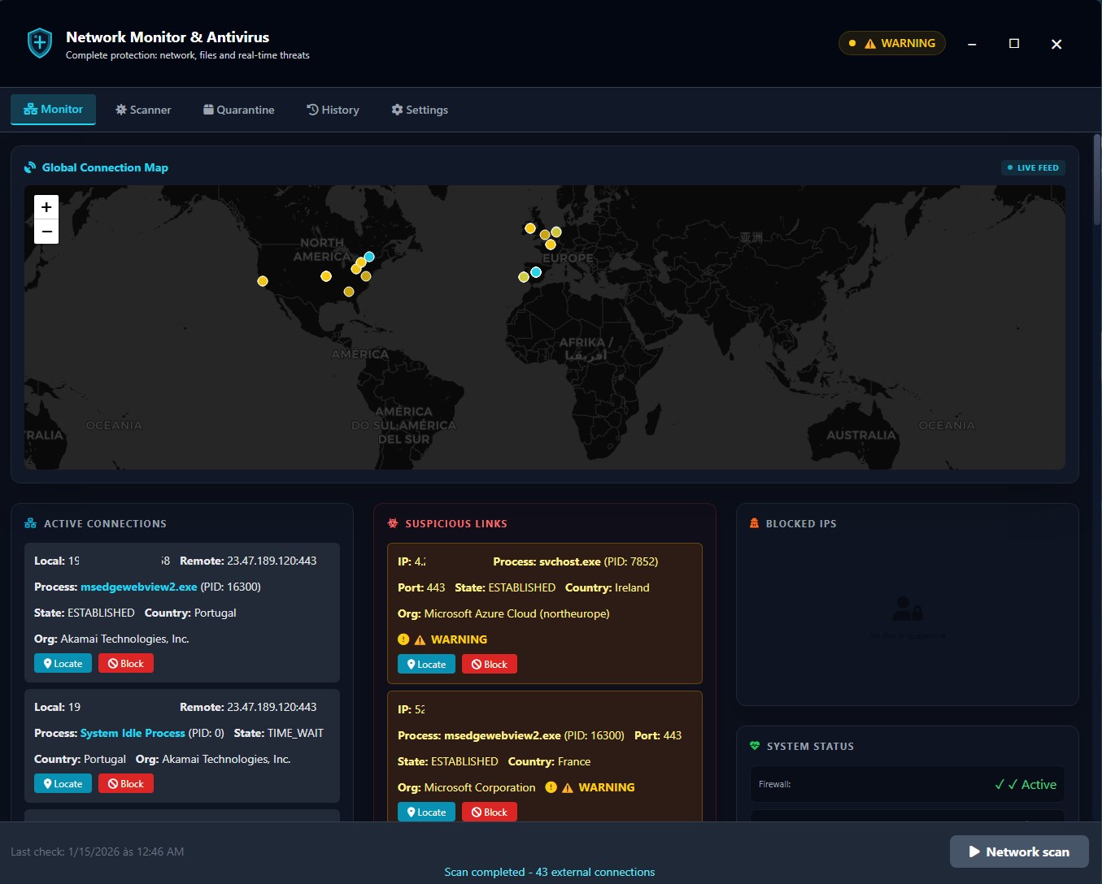1102x884 pixels.
Task: Click the Blocked IPs panel icon
Action: pyautogui.click(x=754, y=523)
